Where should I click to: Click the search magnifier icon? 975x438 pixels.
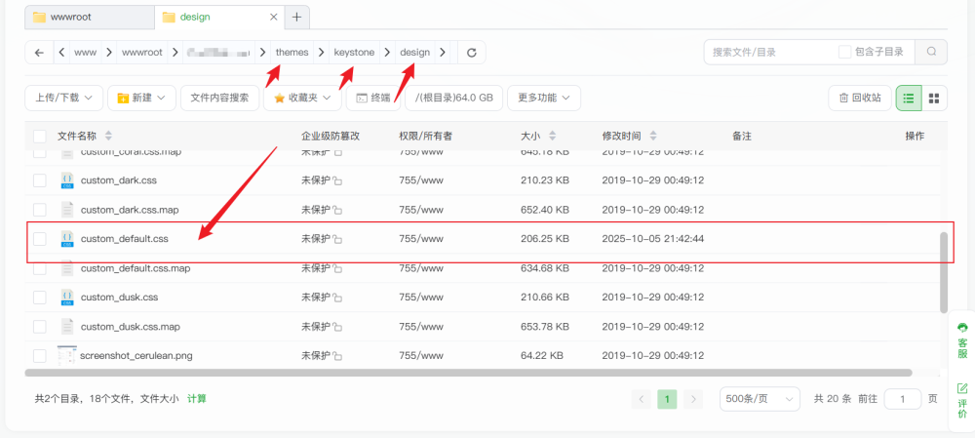(x=932, y=52)
